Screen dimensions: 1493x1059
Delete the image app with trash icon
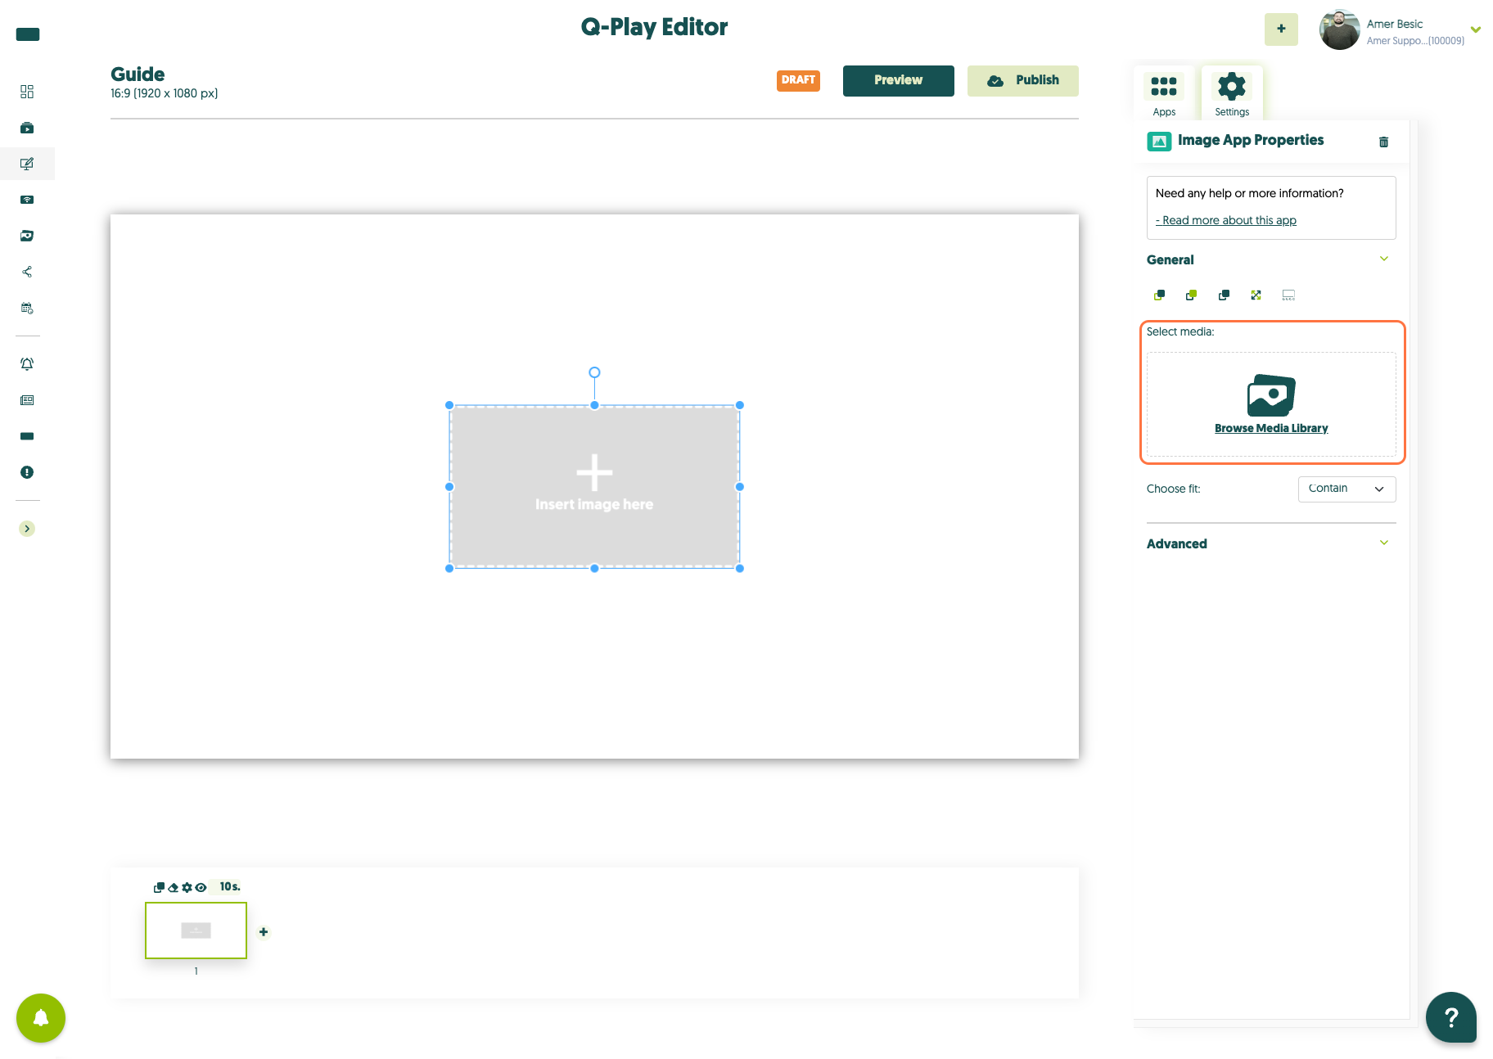click(1384, 142)
